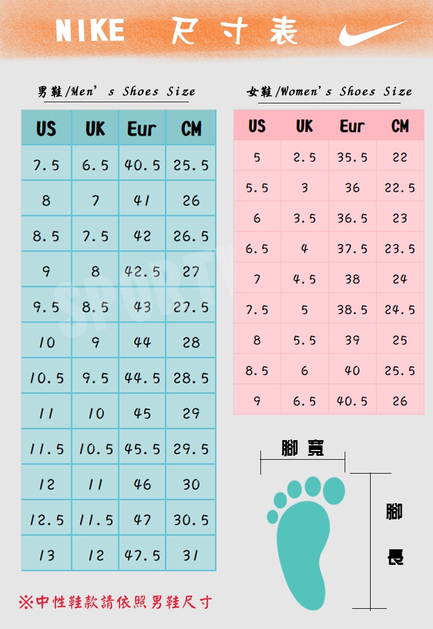
Task: Click the Nike swoosh logo
Action: 372,33
